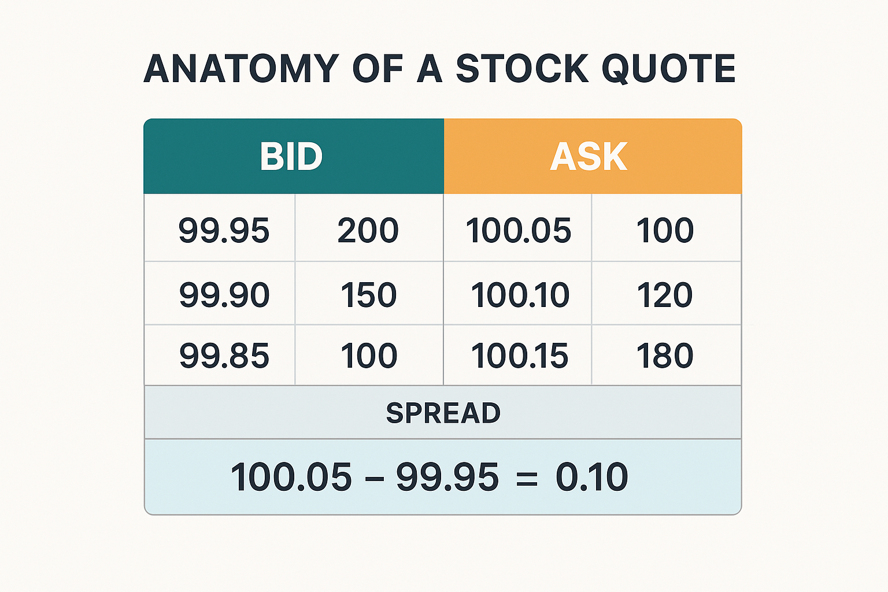Viewport: 888px width, 592px height.
Task: Select the 100.10 ask price
Action: pos(520,295)
